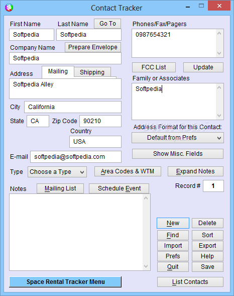The width and height of the screenshot is (234, 296).
Task: Open the Mailing List button
Action: pyautogui.click(x=60, y=188)
